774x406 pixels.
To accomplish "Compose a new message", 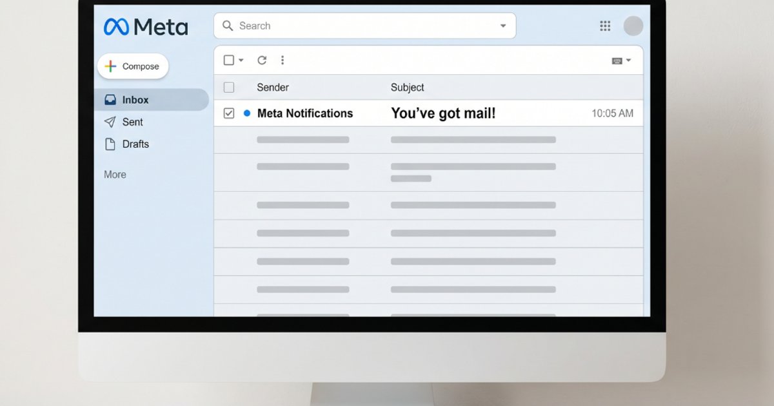I will point(133,66).
